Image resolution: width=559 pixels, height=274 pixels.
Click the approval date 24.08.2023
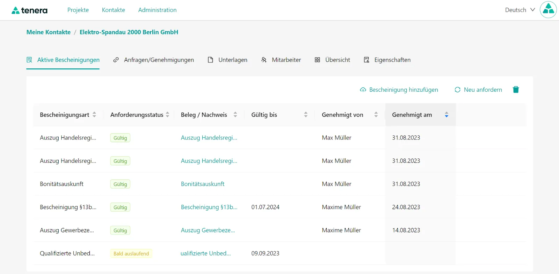point(406,207)
